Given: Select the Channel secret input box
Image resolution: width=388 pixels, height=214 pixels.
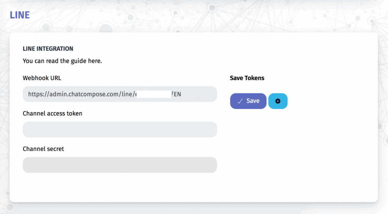Looking at the screenshot, I should pos(120,165).
